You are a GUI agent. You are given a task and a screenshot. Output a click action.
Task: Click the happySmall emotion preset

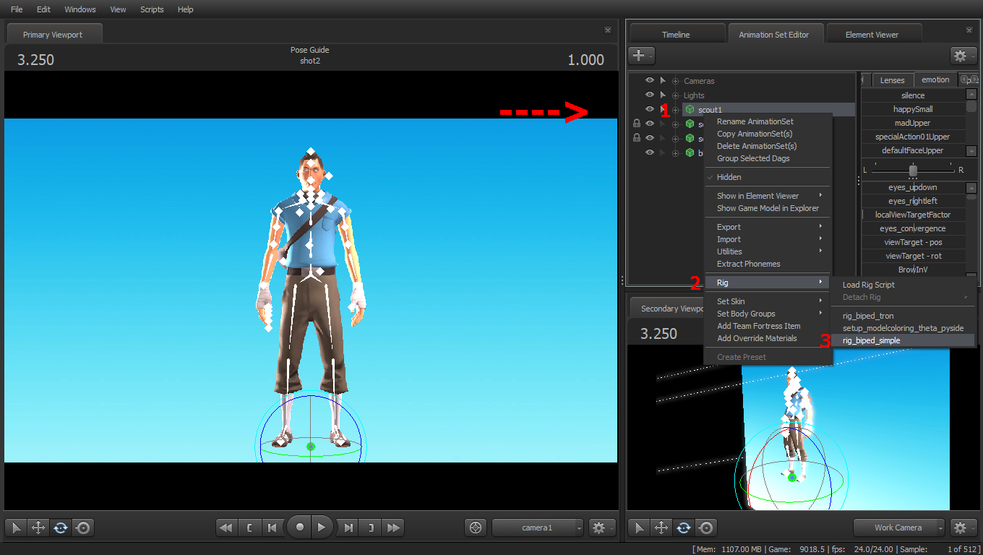pyautogui.click(x=912, y=109)
